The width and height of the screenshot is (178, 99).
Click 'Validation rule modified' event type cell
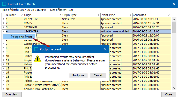116,31
